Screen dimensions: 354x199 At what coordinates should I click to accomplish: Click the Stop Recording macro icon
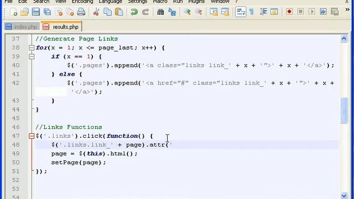300,12
